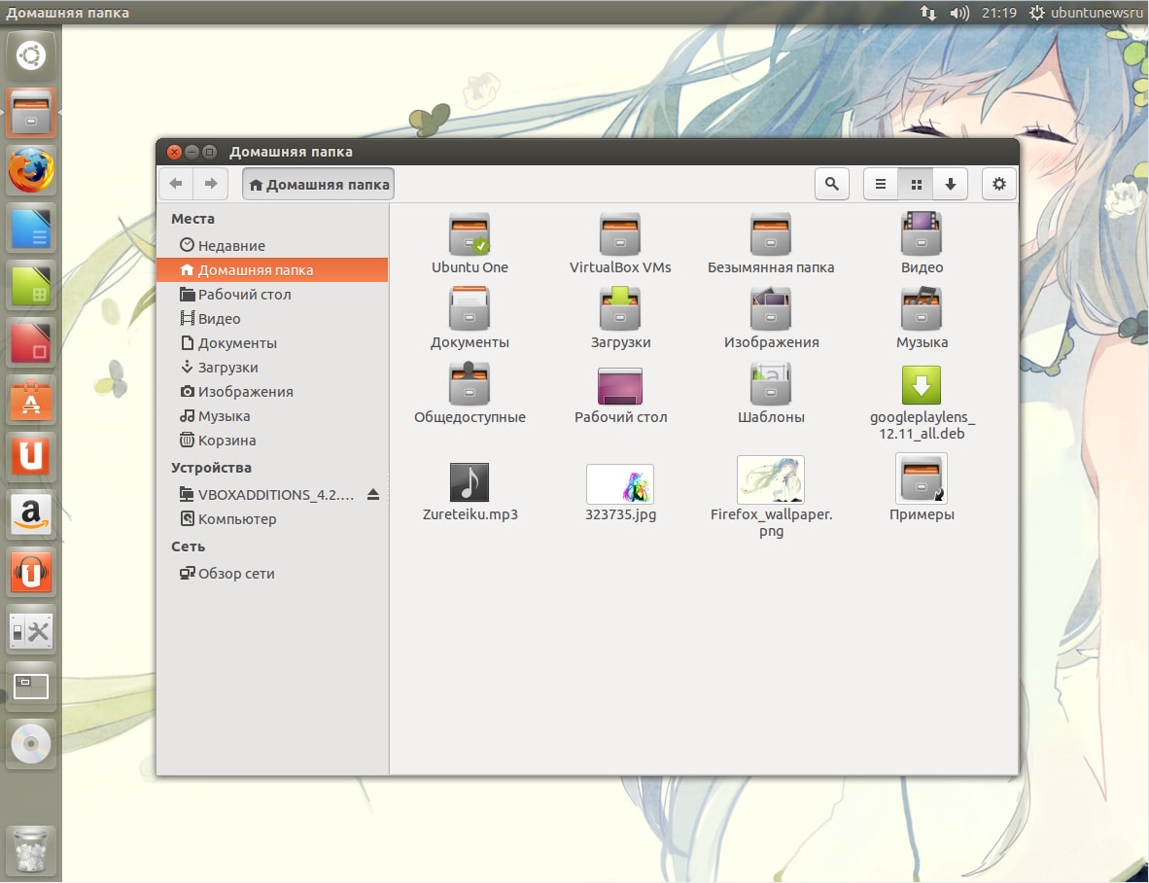Image resolution: width=1149 pixels, height=883 pixels.
Task: Open the view options dropdown arrow
Action: [x=951, y=184]
